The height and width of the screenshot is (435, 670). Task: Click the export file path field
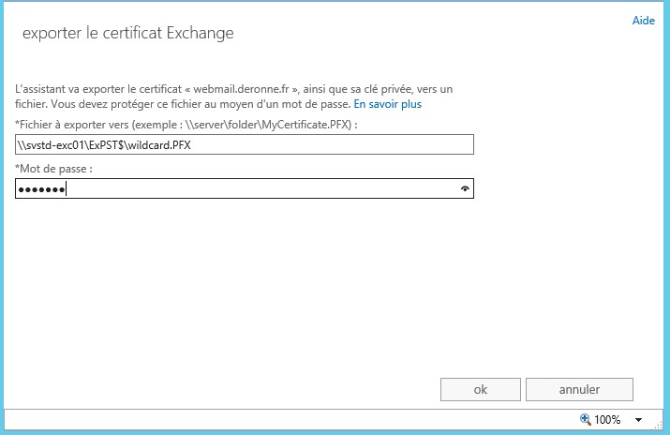[x=245, y=145]
